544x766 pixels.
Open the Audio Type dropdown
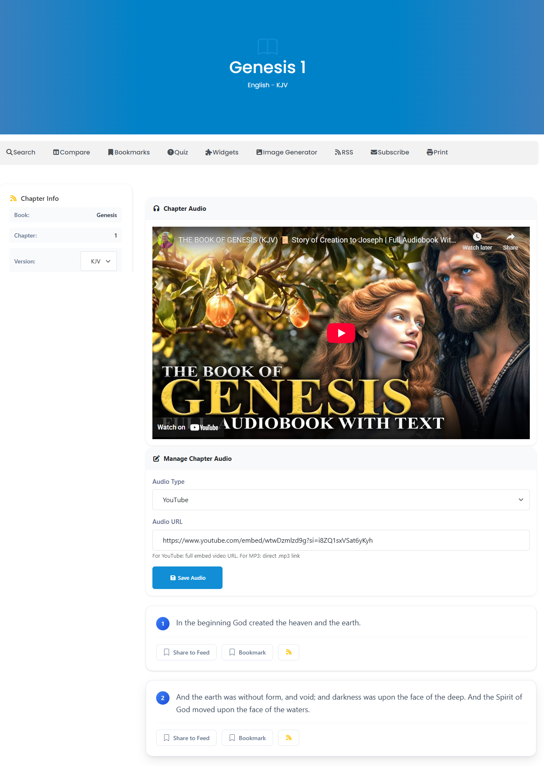point(341,500)
